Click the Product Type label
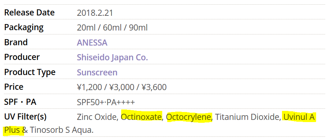 pyautogui.click(x=30, y=73)
